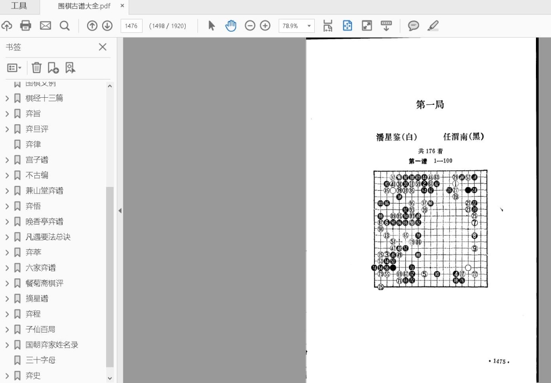Enable the arrow selection tool
Image resolution: width=551 pixels, height=383 pixels.
(x=211, y=25)
